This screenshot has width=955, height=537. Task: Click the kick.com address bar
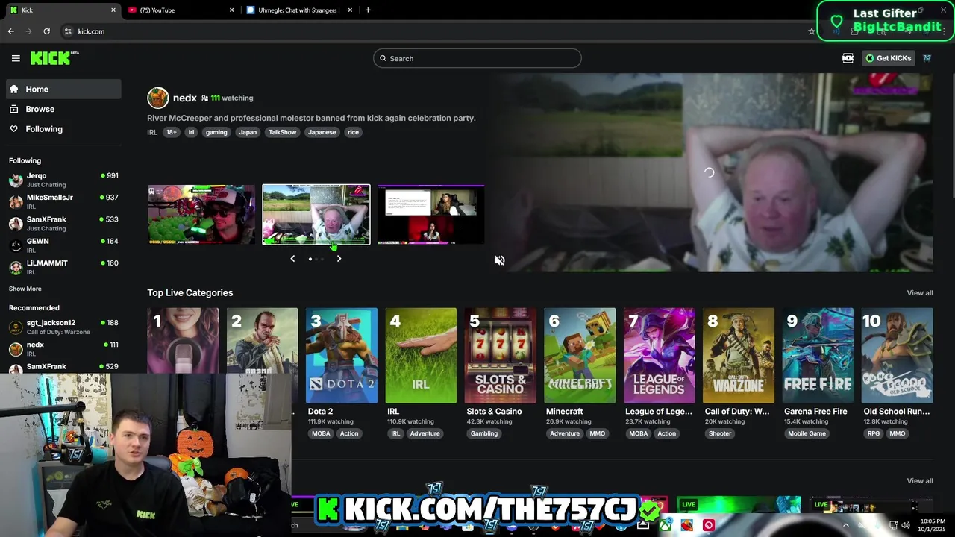tap(433, 31)
